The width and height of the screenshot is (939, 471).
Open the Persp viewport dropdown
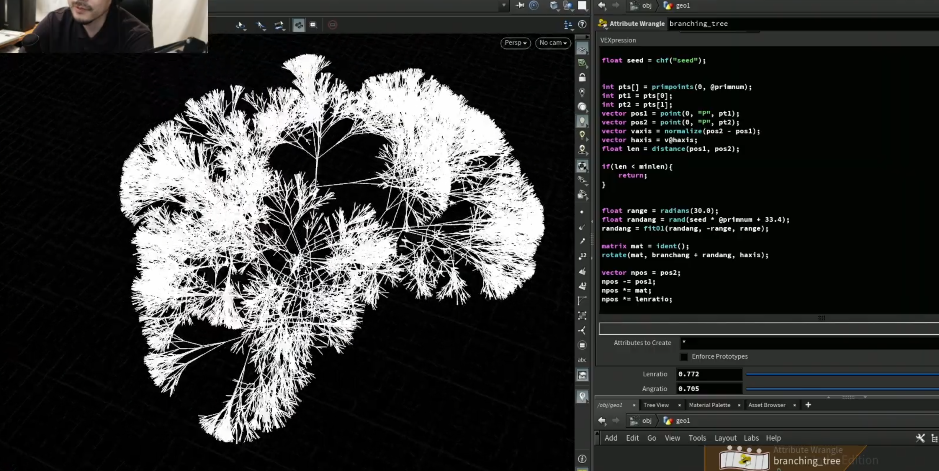coord(516,43)
